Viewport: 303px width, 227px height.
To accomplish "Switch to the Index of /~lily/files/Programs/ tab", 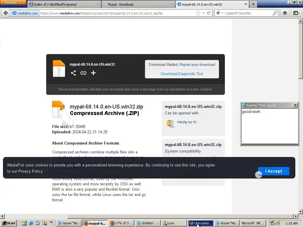I will (x=64, y=4).
